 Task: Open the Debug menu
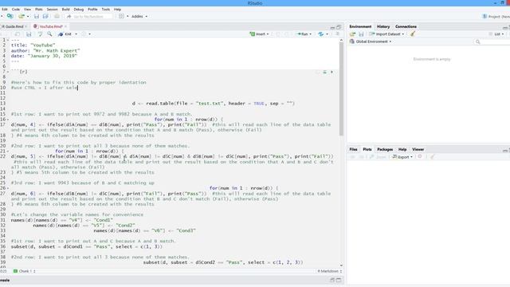[x=79, y=10]
